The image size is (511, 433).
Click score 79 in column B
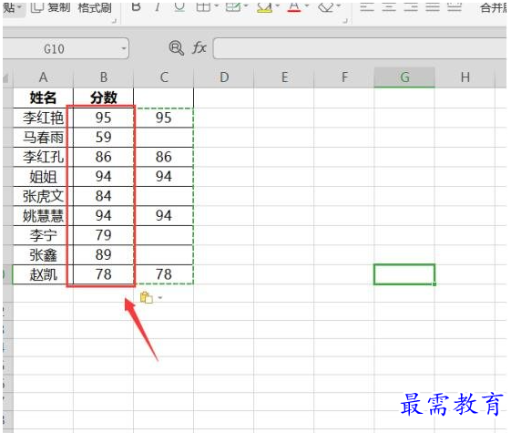[104, 235]
